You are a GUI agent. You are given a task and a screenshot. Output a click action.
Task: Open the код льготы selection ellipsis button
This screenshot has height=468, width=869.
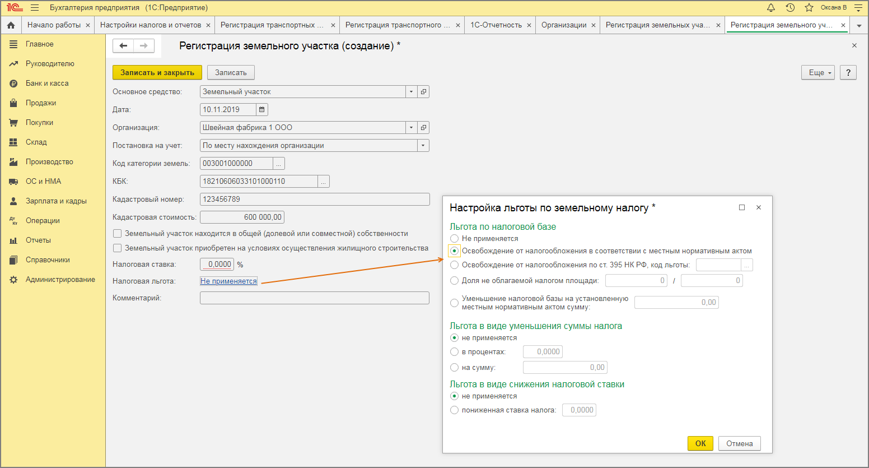747,265
